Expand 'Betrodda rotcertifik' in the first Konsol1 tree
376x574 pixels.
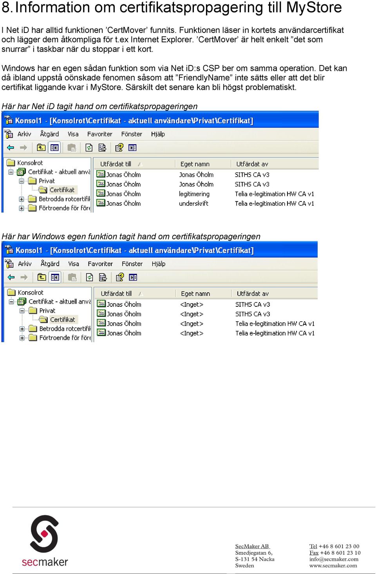click(22, 199)
